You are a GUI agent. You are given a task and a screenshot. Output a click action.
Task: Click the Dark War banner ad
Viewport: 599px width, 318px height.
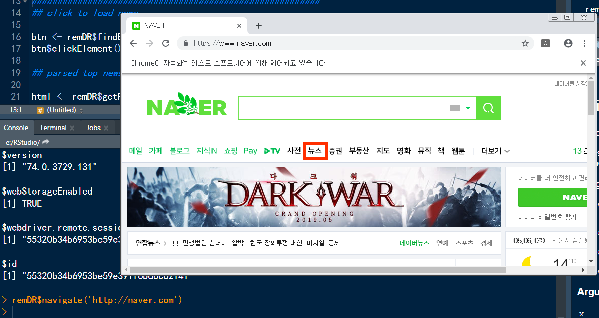(x=314, y=197)
